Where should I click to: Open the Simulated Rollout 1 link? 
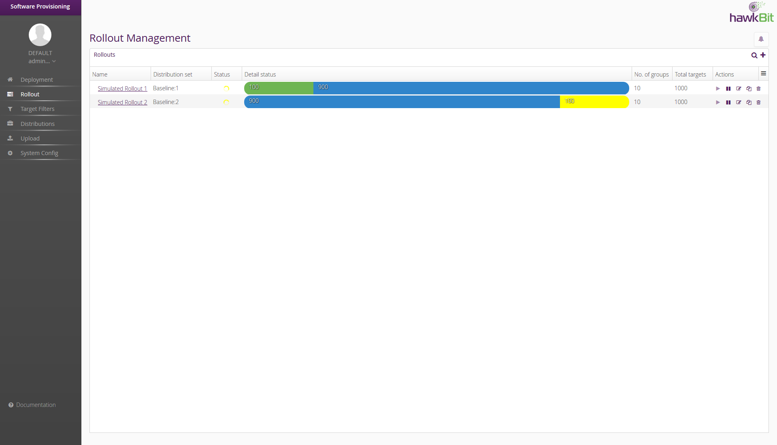[x=122, y=89]
